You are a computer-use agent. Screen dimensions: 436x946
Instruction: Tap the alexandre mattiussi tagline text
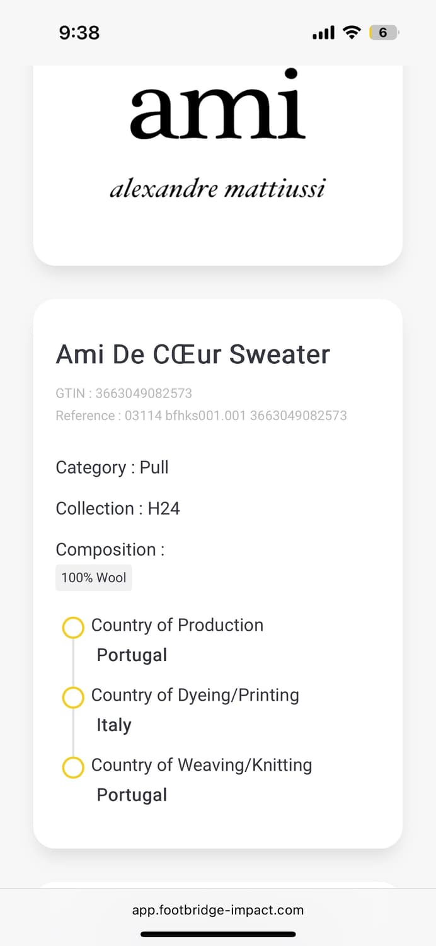point(217,189)
